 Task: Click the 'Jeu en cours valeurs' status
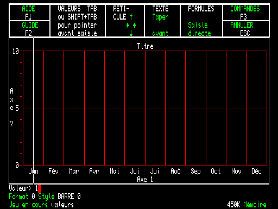tap(41, 205)
